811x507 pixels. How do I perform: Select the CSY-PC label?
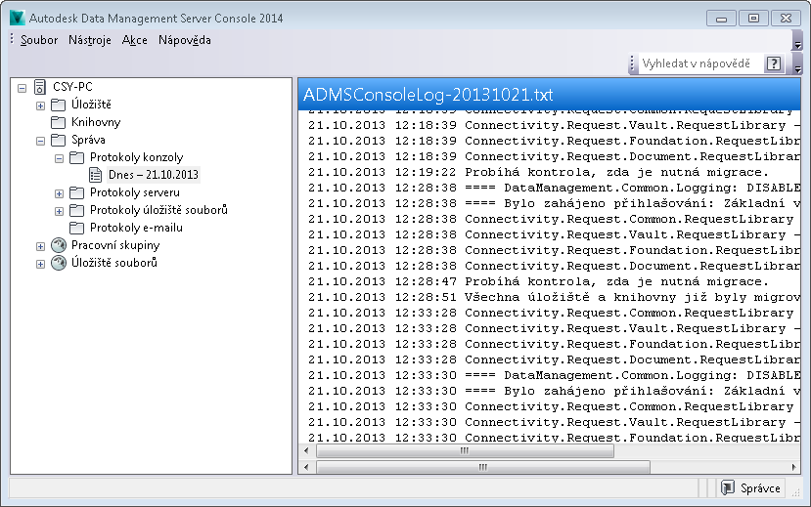pos(72,87)
